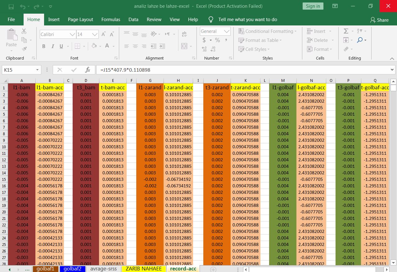The height and width of the screenshot is (272, 397).
Task: Click the Wrap Text icon
Action: (x=184, y=34)
